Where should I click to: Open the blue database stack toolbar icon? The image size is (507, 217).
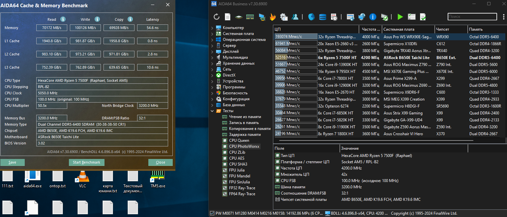322,17
